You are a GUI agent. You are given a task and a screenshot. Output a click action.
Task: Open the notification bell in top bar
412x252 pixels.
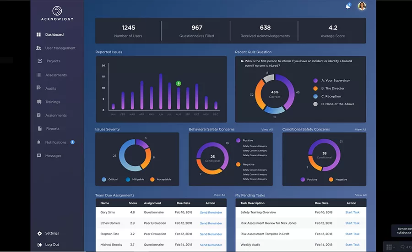point(348,6)
